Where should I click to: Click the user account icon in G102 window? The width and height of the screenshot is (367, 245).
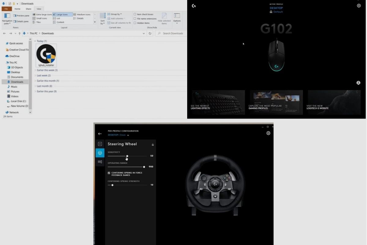pyautogui.click(x=358, y=83)
